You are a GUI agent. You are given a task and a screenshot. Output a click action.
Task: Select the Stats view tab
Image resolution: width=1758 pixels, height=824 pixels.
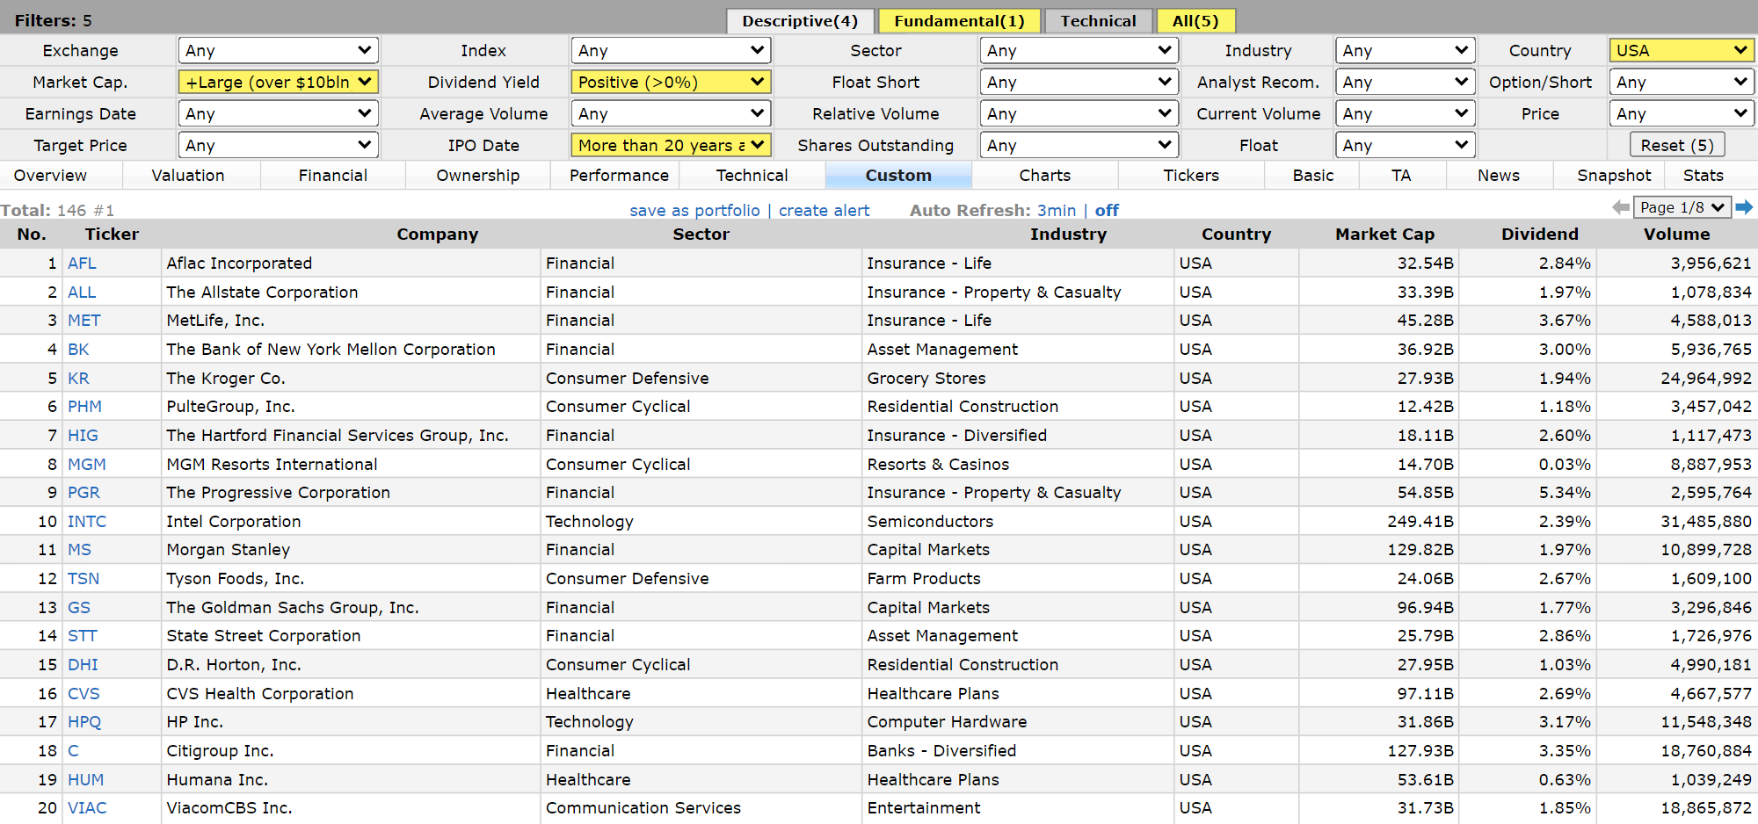1704,175
